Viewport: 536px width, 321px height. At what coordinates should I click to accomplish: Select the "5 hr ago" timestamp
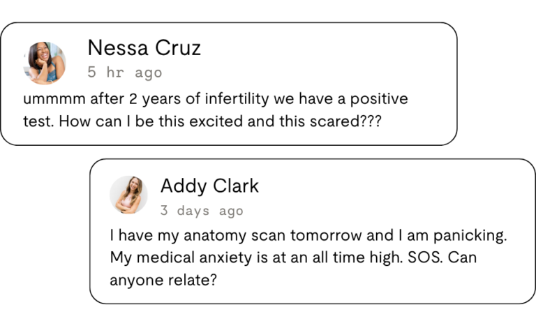(x=125, y=73)
